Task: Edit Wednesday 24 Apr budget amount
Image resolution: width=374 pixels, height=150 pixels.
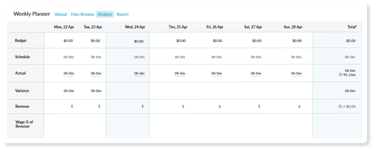Action: point(139,41)
